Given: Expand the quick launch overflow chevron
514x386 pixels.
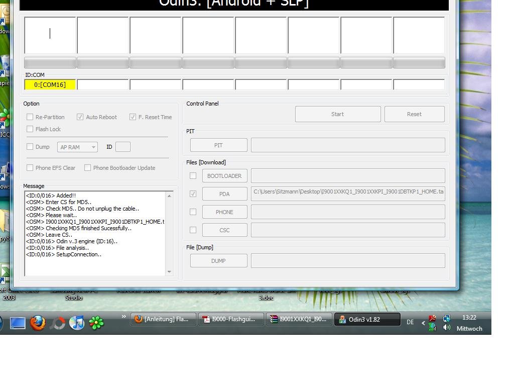Looking at the screenshot, I should pyautogui.click(x=123, y=317).
